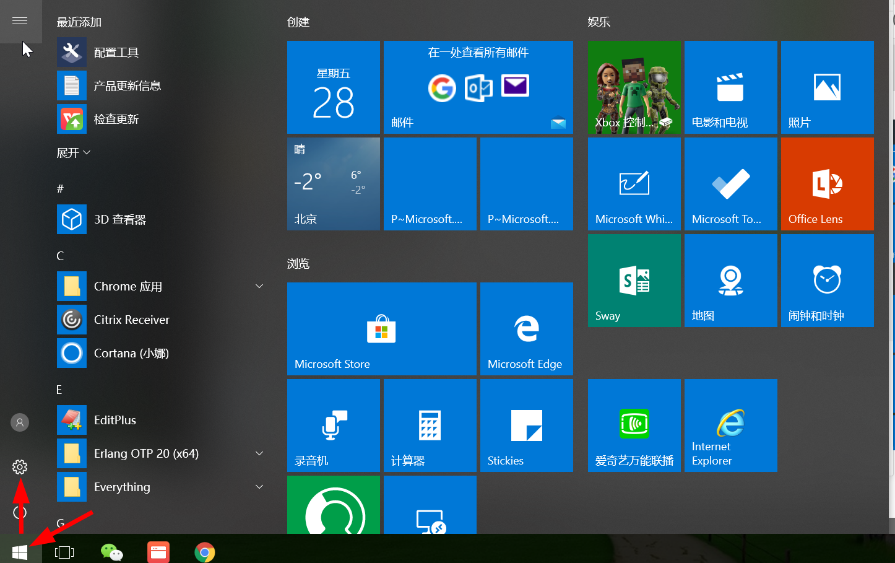The width and height of the screenshot is (895, 563).
Task: Open 计算器 calculator tile
Action: click(430, 426)
